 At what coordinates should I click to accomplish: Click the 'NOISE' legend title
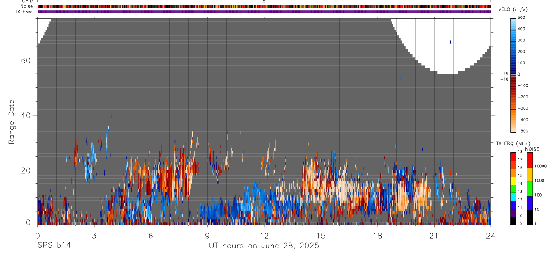point(532,149)
